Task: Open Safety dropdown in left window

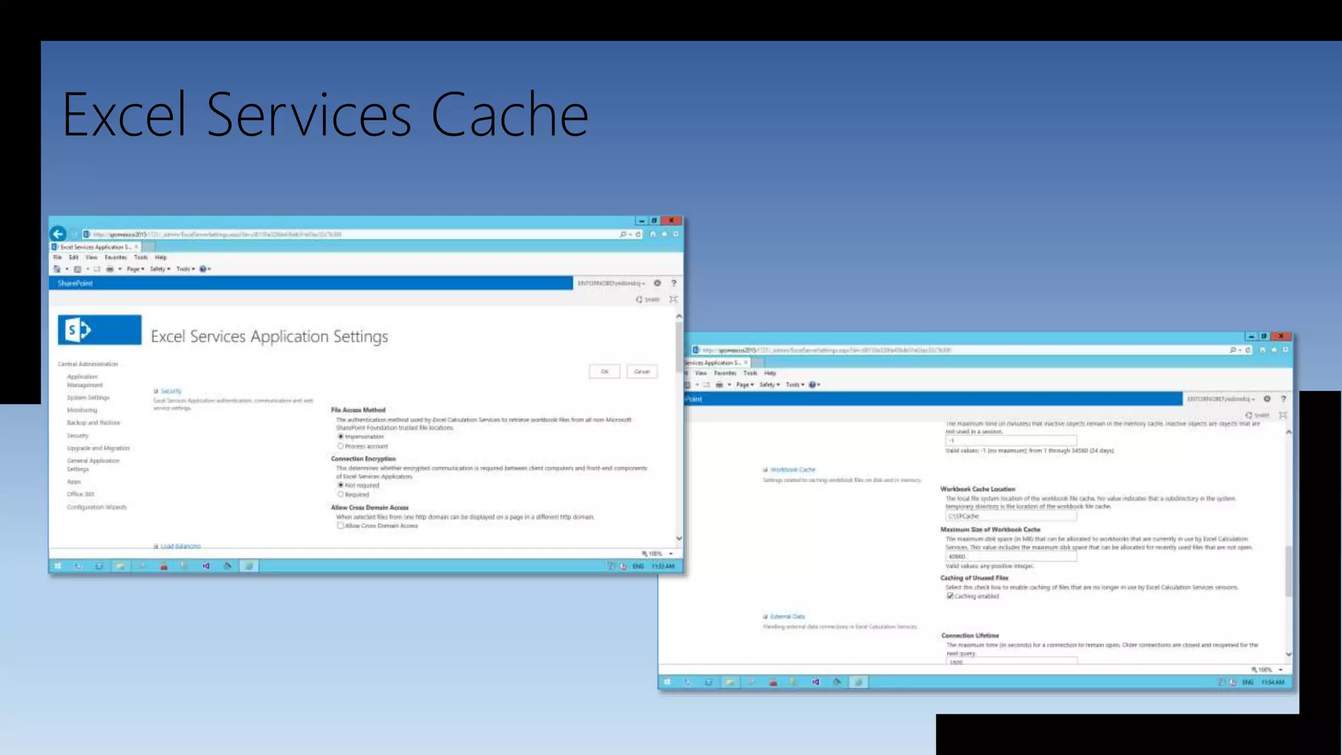Action: (160, 269)
